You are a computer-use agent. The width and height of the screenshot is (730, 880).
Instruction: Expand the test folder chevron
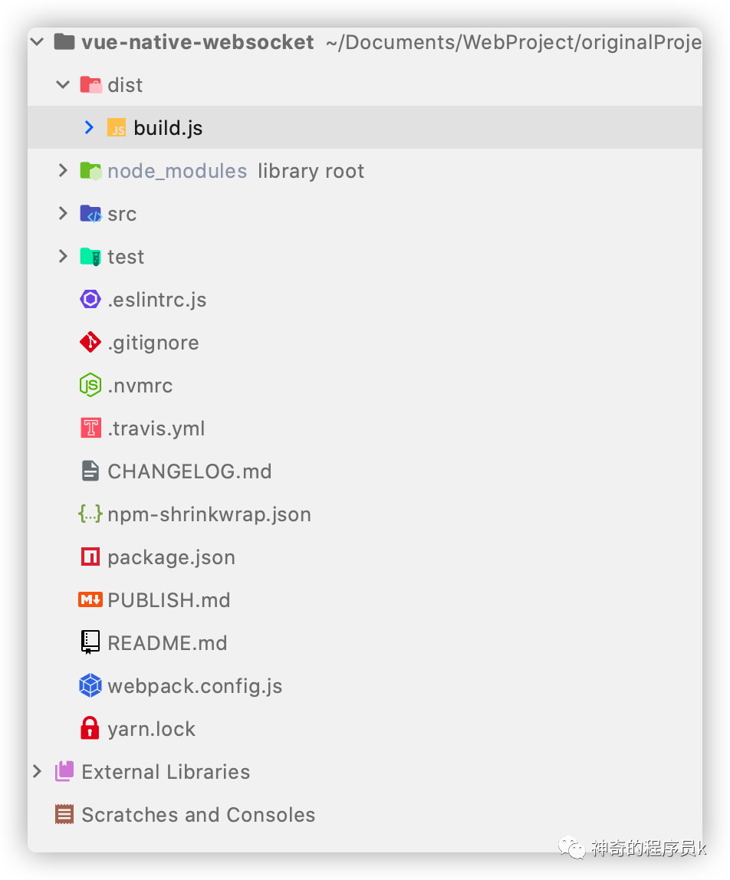pos(63,257)
